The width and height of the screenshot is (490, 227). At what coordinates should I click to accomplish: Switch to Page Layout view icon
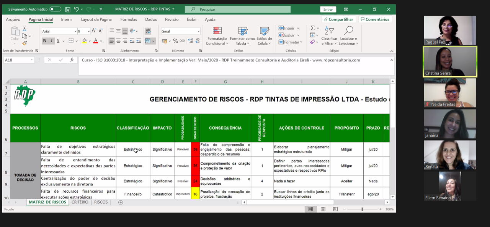(323, 209)
